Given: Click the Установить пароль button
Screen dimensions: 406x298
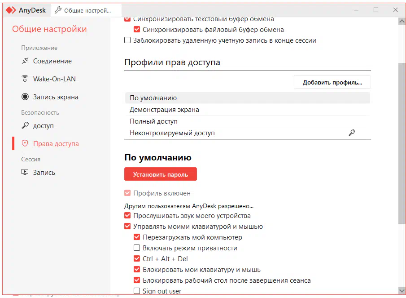Looking at the screenshot, I should [161, 174].
